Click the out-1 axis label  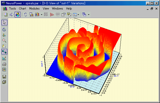tap(42, 64)
